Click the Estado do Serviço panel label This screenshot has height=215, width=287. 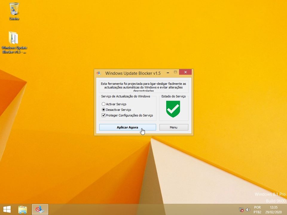pos(174,96)
